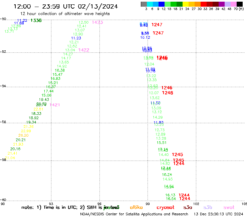Click the pink time label 1423
The height and width of the screenshot is (217, 247).
97,22
